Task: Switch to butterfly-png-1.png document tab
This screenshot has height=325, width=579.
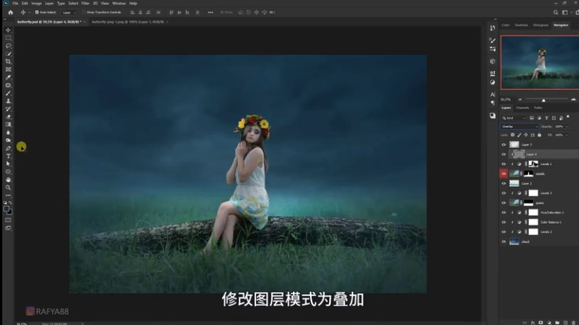Action: [x=128, y=22]
